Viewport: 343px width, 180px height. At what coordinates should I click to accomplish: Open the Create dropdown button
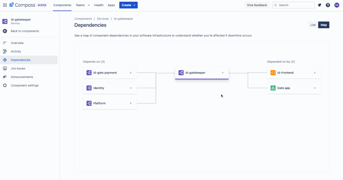pos(128,5)
